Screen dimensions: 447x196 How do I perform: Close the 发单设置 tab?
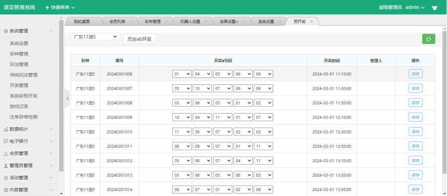[x=244, y=21]
